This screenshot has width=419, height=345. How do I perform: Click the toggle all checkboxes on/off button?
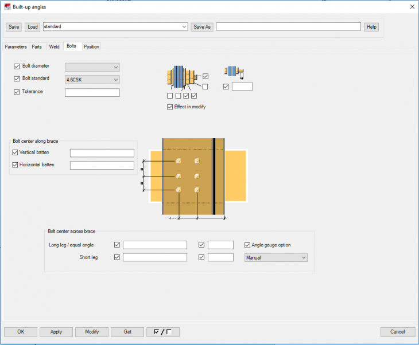[x=163, y=332]
